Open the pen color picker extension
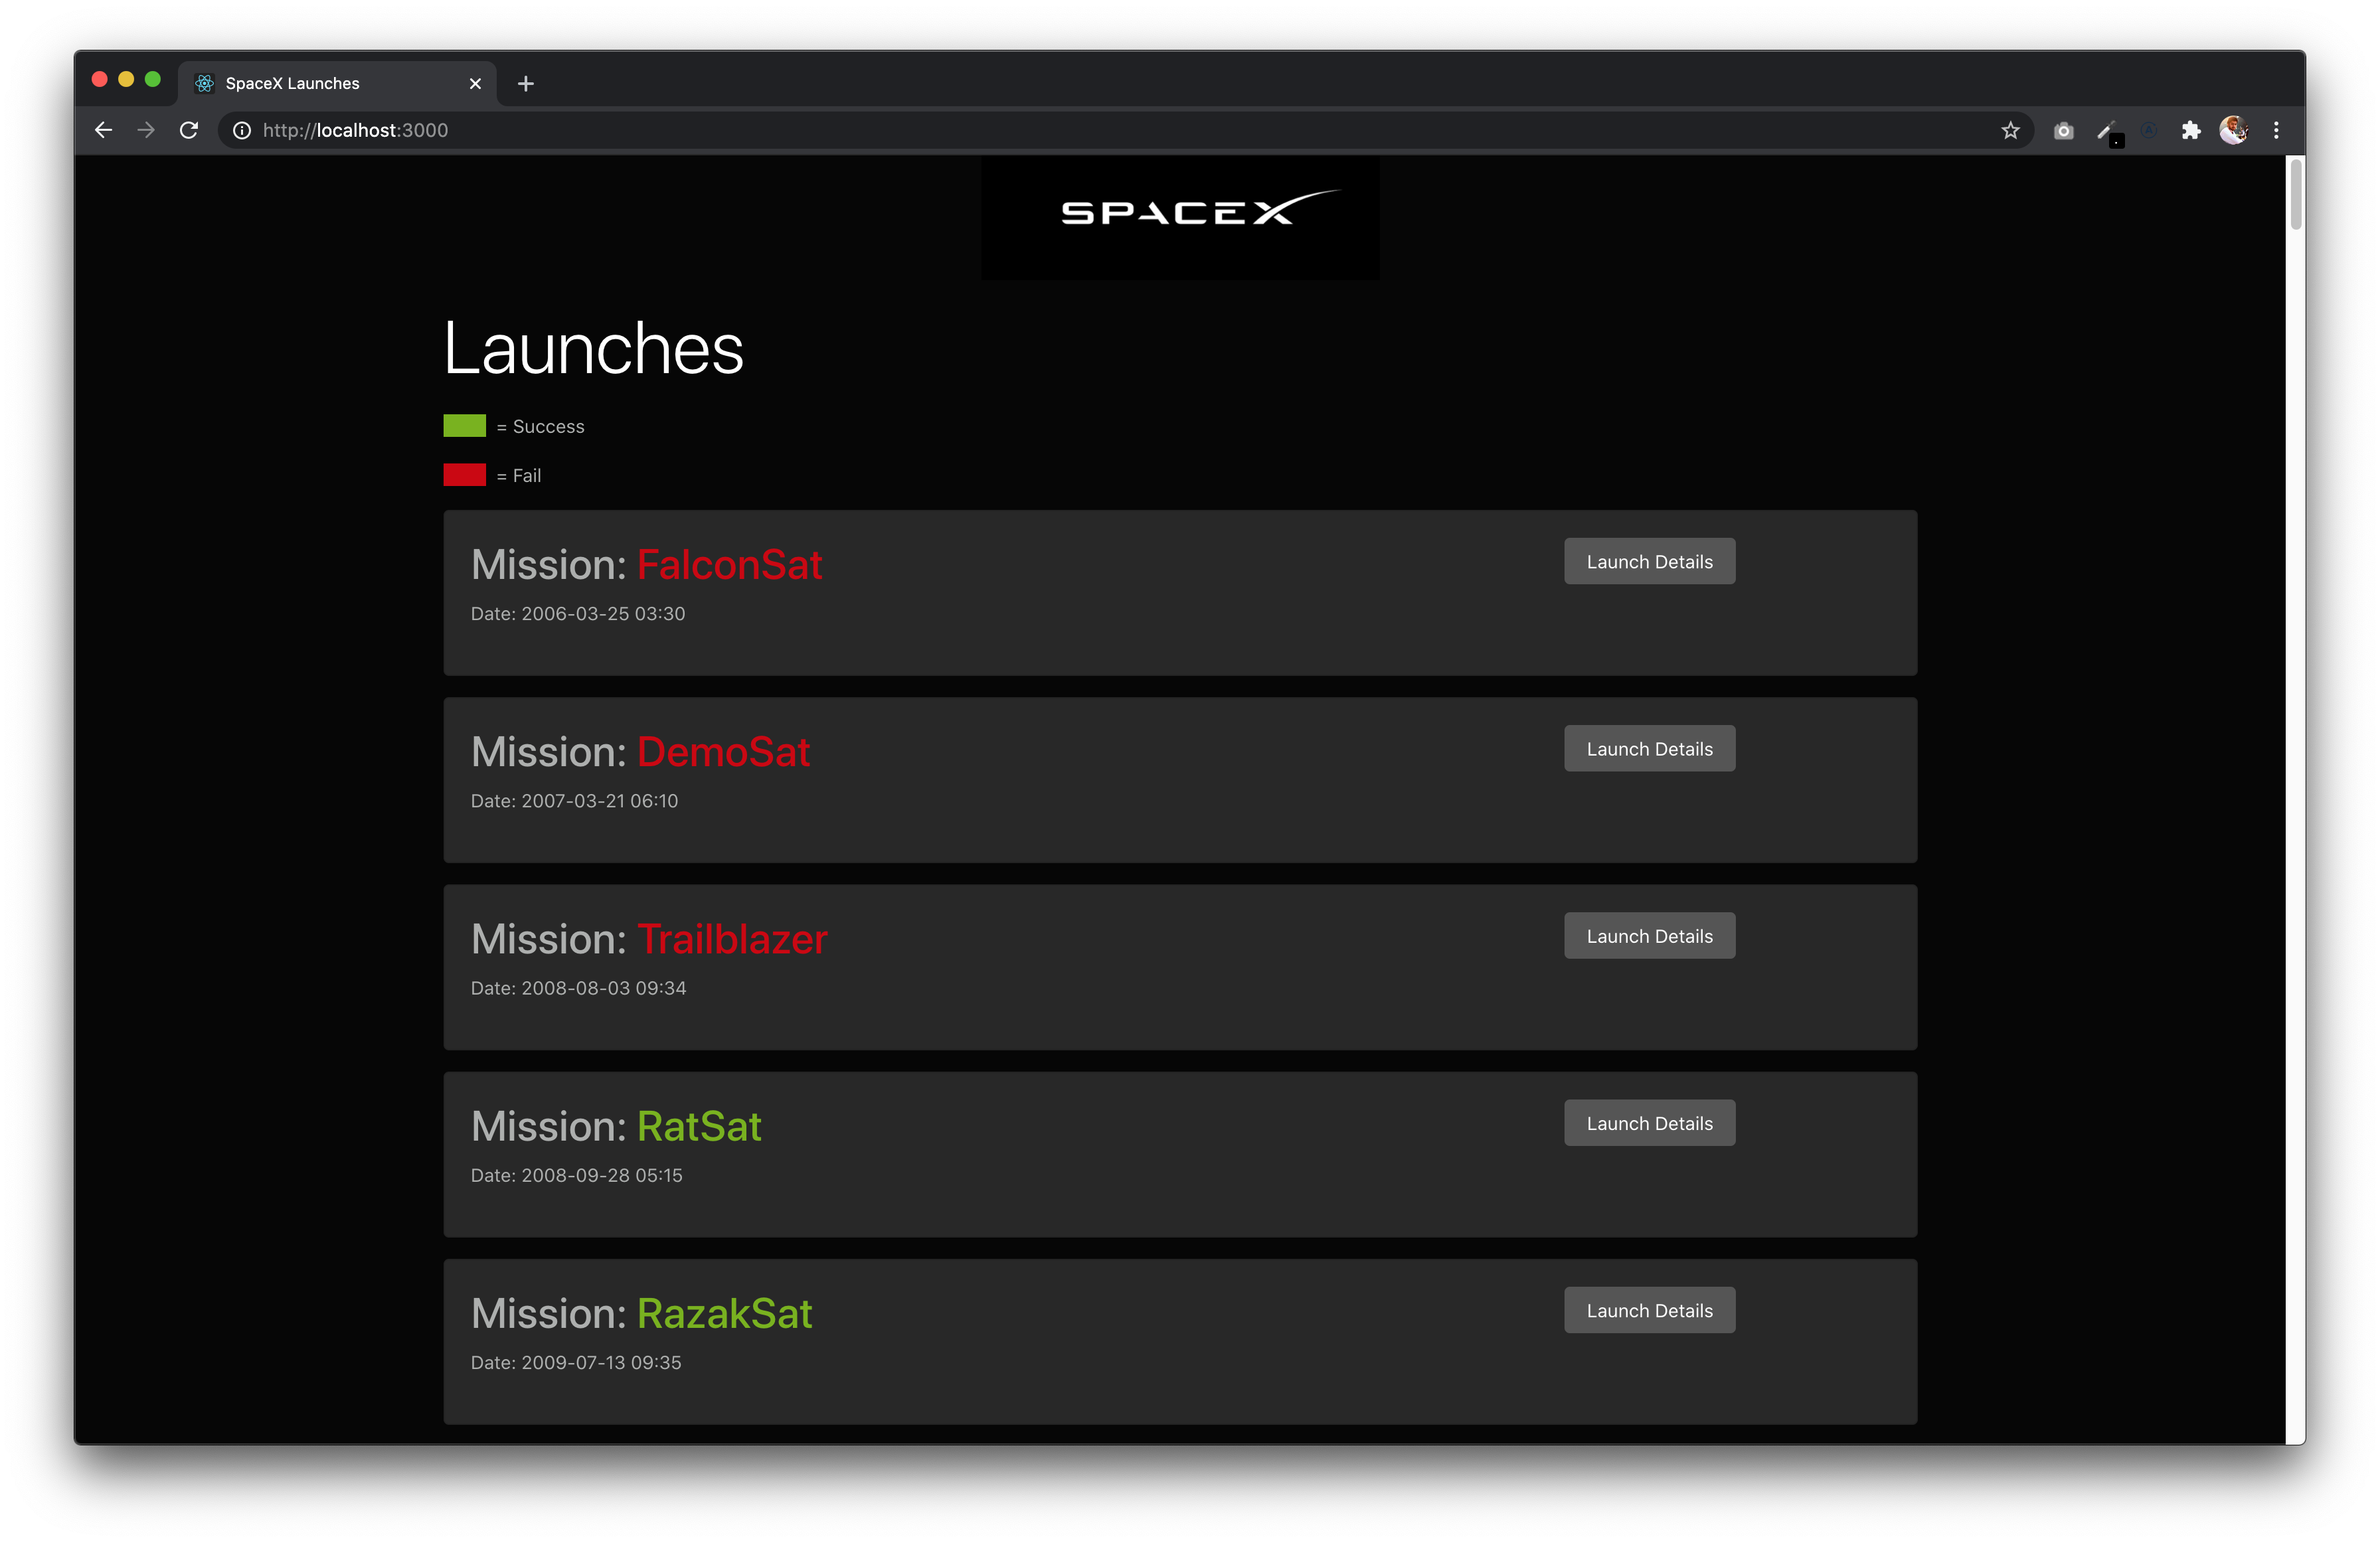The image size is (2380, 1543). 2108,132
